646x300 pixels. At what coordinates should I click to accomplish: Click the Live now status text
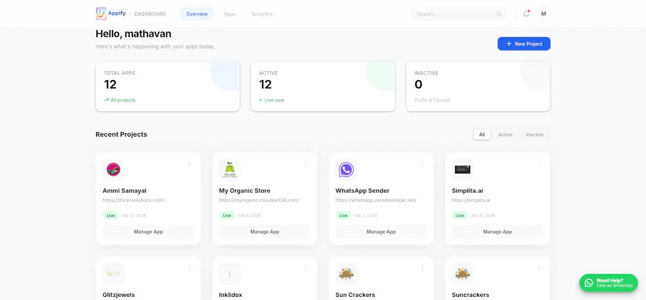[275, 100]
